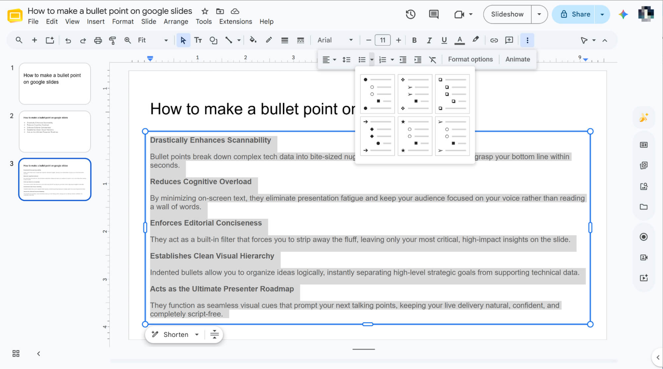663x369 pixels.
Task: Click the insert link icon
Action: click(x=494, y=40)
